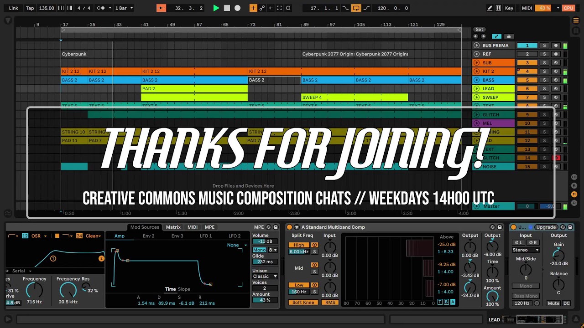
Task: Mute track 6 LEAD activator
Action: [527, 89]
